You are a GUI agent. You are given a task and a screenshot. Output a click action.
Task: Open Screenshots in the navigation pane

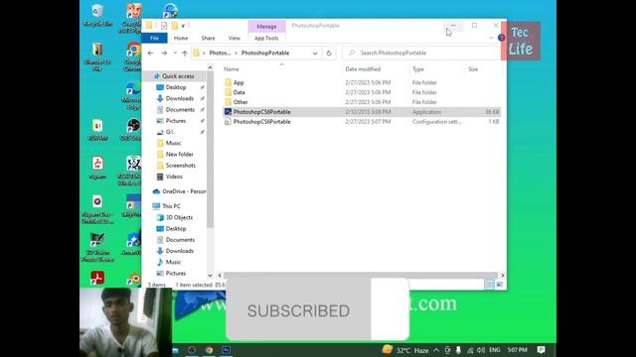click(x=181, y=166)
